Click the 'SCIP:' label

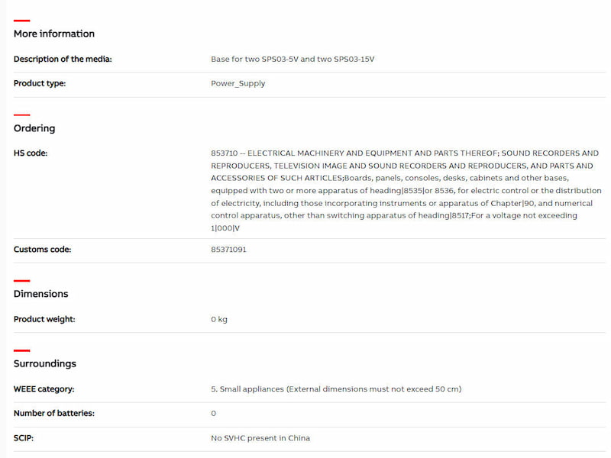(x=24, y=438)
